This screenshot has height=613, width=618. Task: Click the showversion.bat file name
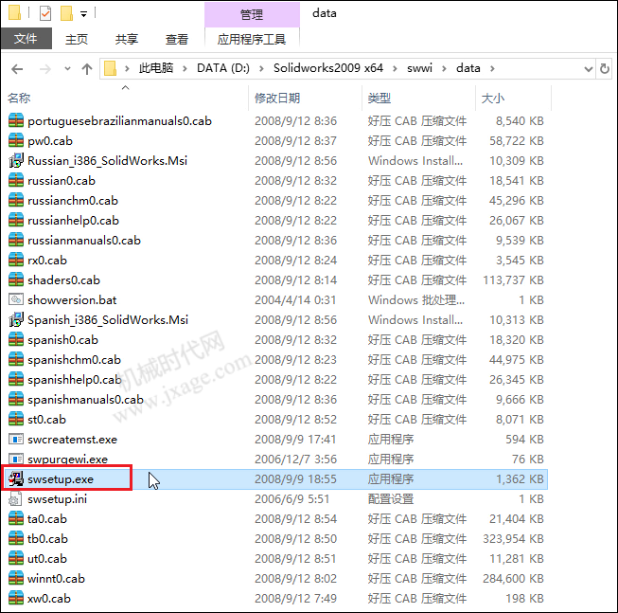[x=72, y=300]
